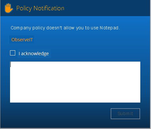This screenshot has width=151, height=129.
Task: Click the orange hand stop icon
Action: point(9,8)
